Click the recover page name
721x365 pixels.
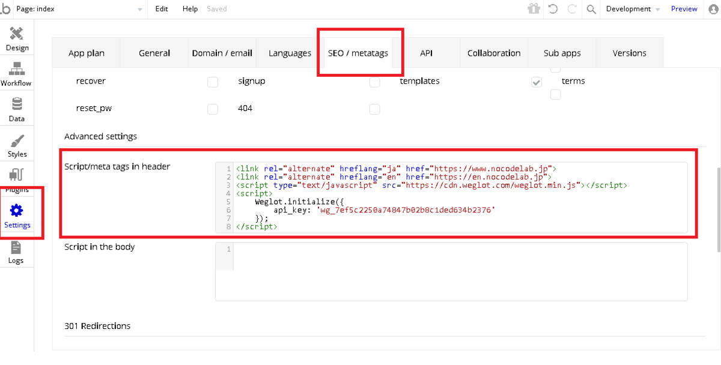coord(91,81)
